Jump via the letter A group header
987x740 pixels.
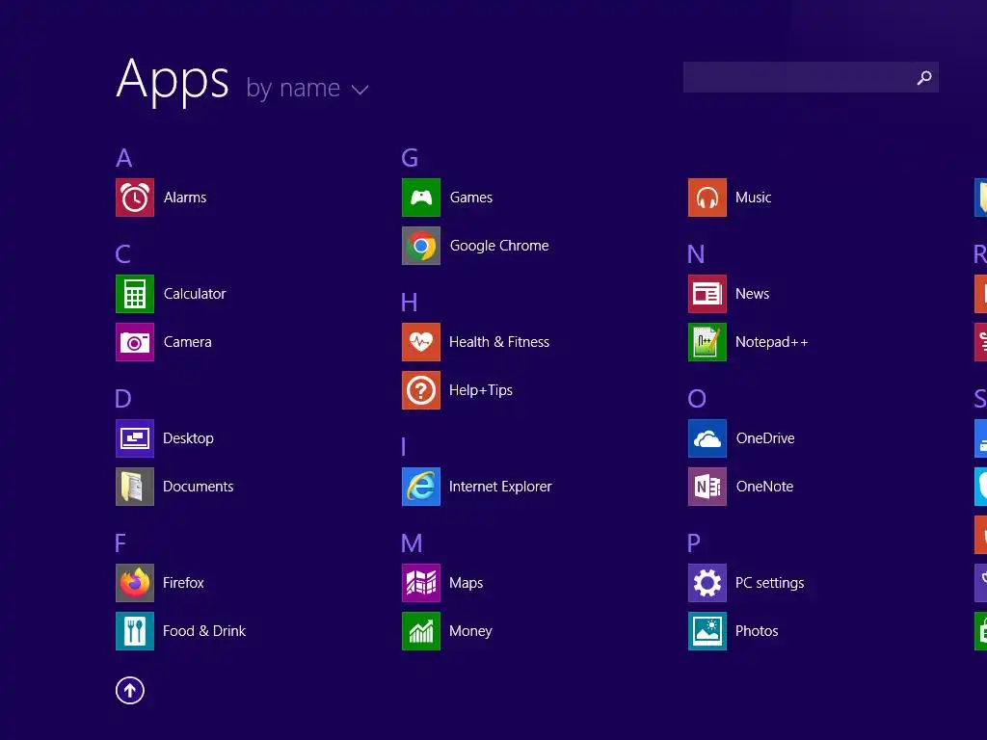click(124, 158)
